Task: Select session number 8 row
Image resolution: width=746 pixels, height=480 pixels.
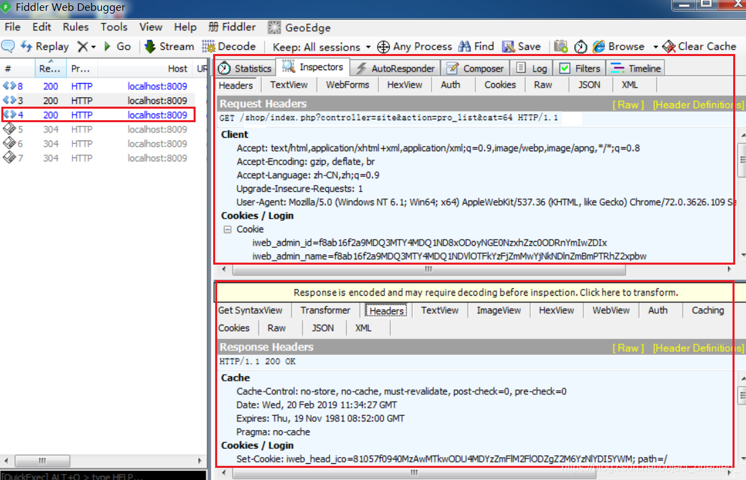Action: 104,86
